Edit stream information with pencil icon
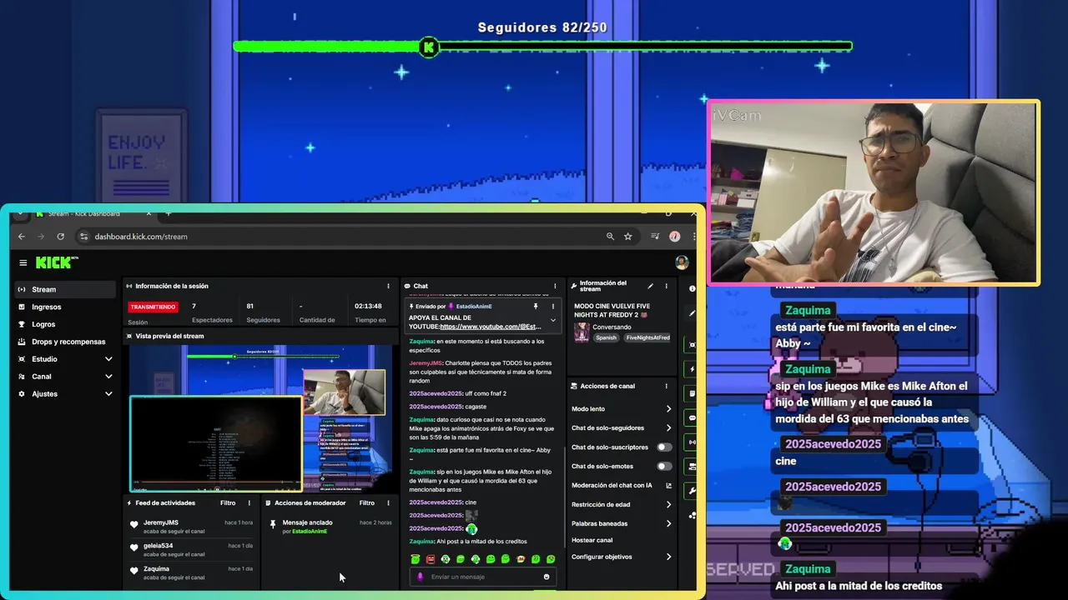Screen dimensions: 1068x600 click(x=651, y=286)
